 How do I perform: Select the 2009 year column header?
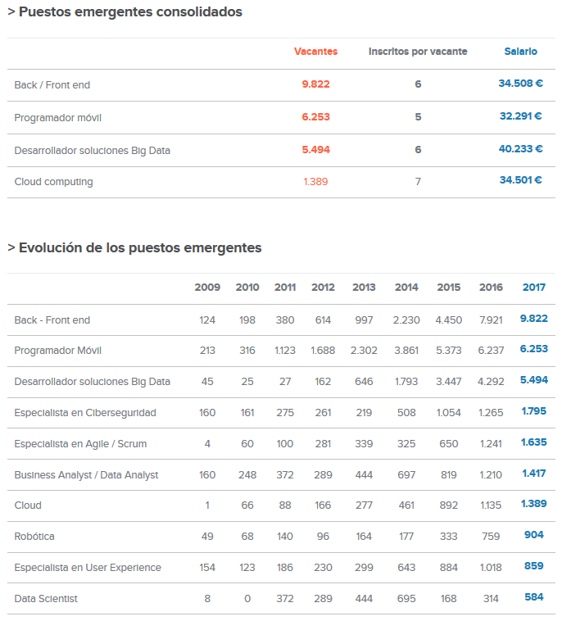pyautogui.click(x=207, y=288)
